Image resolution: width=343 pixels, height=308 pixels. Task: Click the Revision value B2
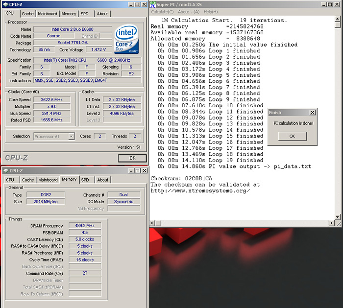click(x=131, y=74)
